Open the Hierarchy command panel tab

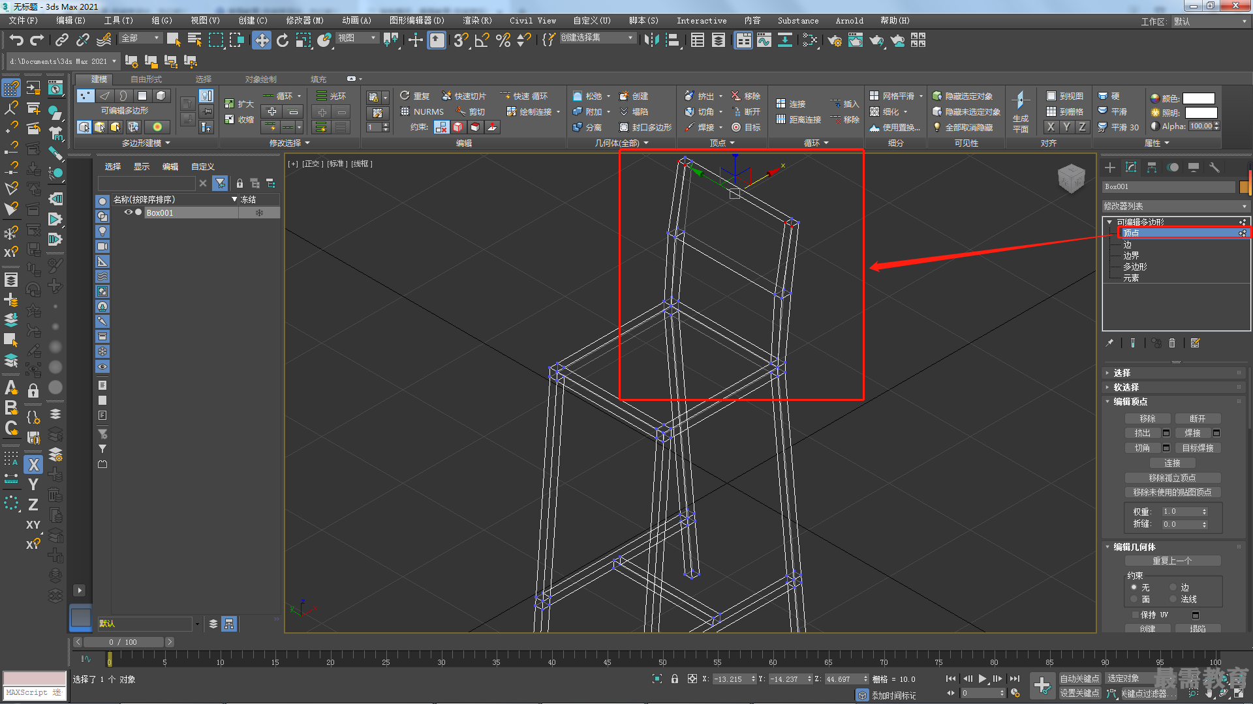point(1152,168)
